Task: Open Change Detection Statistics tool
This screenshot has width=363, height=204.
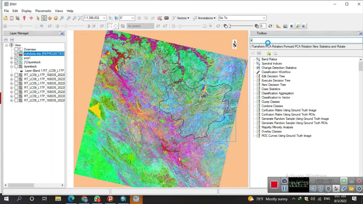Action: [x=279, y=68]
